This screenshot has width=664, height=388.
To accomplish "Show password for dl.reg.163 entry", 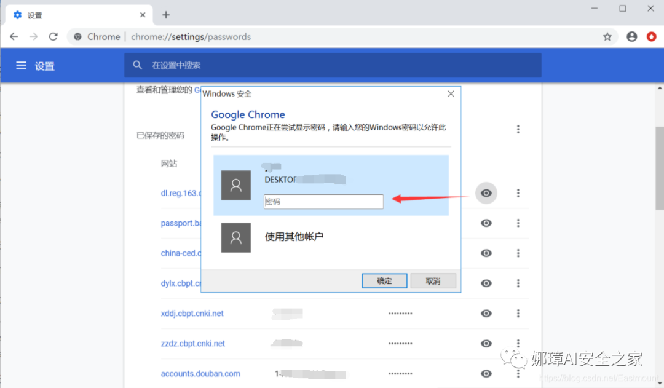I will [x=486, y=193].
